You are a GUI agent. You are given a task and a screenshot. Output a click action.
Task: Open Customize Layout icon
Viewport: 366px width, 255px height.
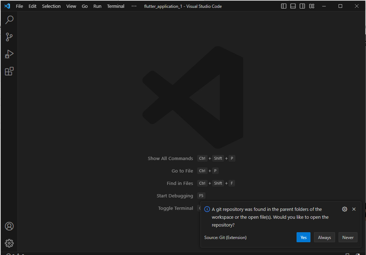tap(312, 6)
